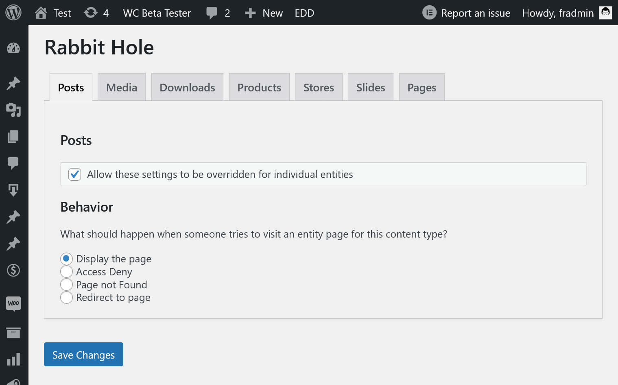The width and height of the screenshot is (618, 385).
Task: Open the EDD admin bar menu
Action: [304, 13]
